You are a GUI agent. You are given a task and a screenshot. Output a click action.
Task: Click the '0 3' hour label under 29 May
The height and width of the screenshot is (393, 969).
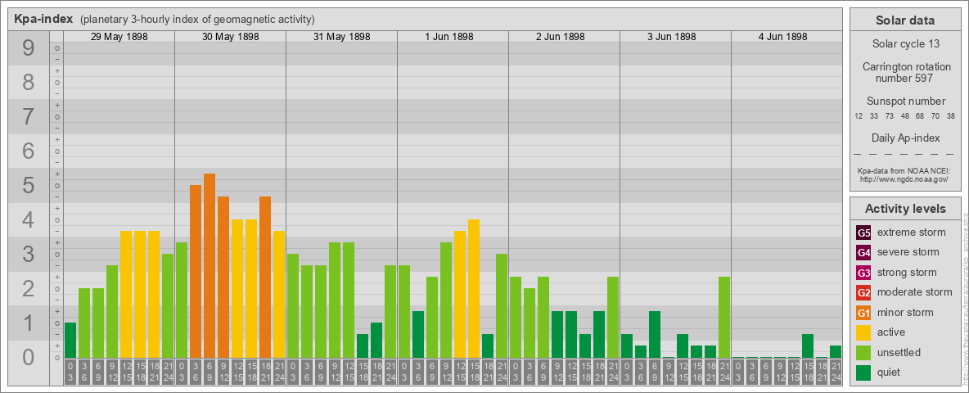tap(70, 372)
